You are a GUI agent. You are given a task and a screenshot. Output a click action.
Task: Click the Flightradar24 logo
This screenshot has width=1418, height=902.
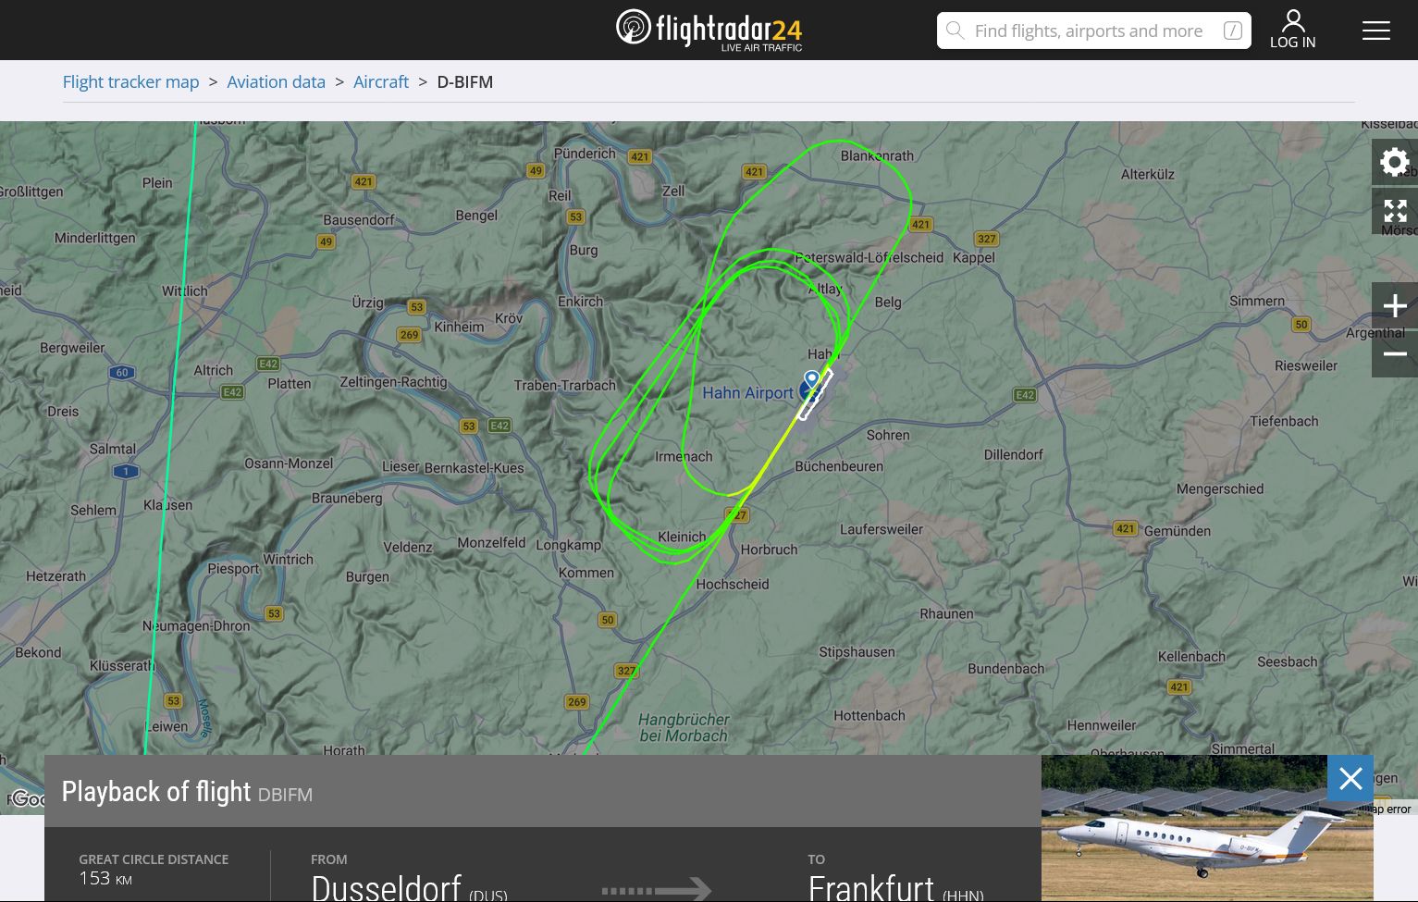709,30
